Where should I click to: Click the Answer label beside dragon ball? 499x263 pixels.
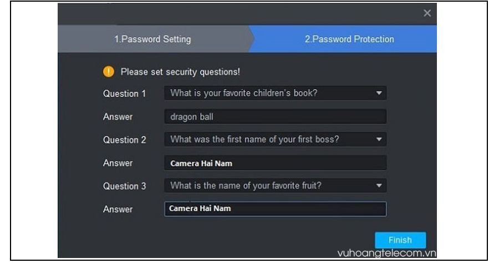[118, 117]
